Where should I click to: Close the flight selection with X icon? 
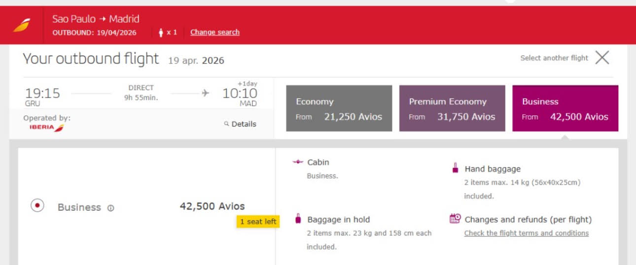602,58
